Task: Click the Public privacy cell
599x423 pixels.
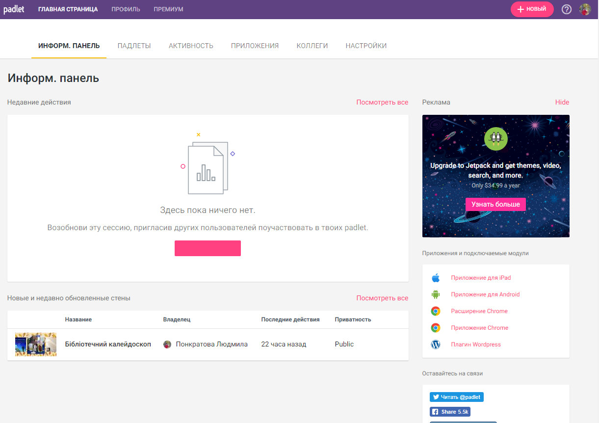Action: (344, 344)
